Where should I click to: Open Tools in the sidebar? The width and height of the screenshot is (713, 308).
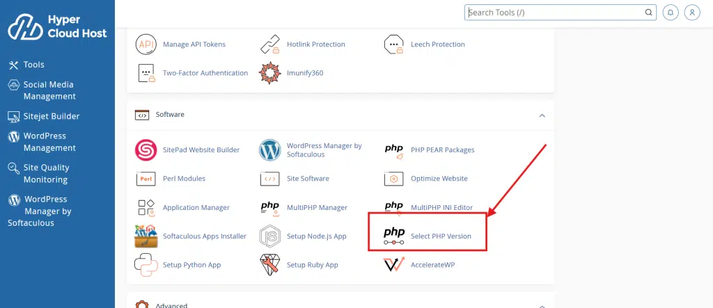click(26, 65)
